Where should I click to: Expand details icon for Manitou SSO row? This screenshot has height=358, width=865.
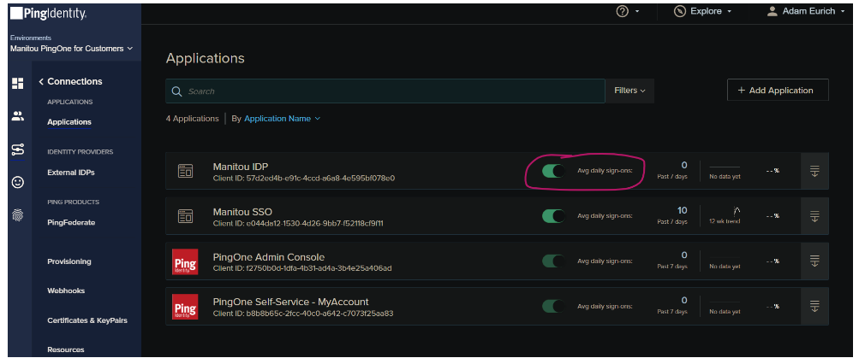pos(814,216)
